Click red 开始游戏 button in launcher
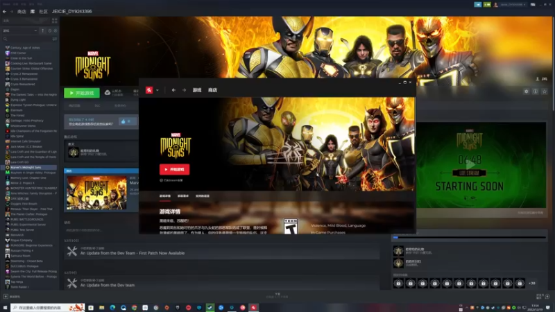This screenshot has width=555, height=312. point(174,169)
